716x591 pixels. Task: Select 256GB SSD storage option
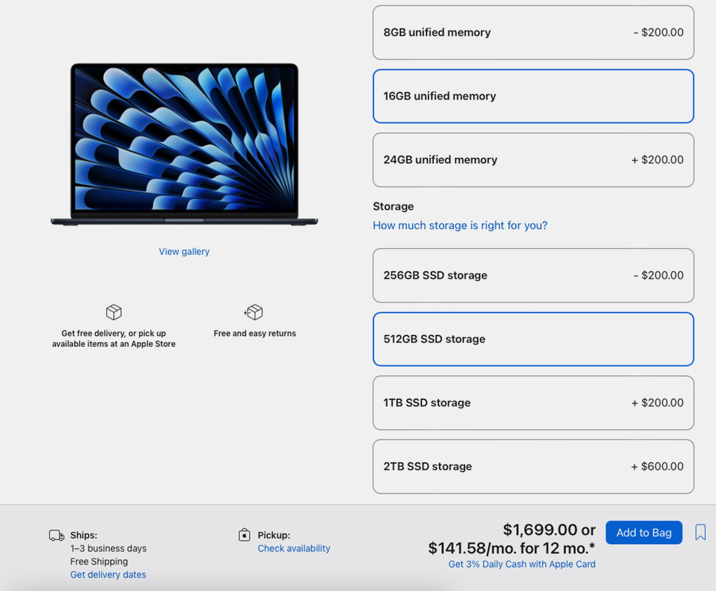533,276
